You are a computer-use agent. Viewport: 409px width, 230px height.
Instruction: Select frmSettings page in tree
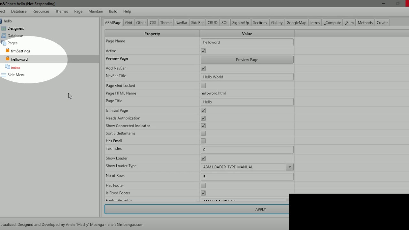(20, 51)
